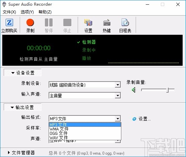Click the 设置... output settings link
The image size is (186, 157).
(144, 119)
